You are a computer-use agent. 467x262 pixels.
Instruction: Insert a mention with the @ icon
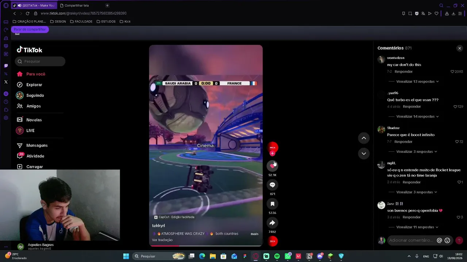439,240
